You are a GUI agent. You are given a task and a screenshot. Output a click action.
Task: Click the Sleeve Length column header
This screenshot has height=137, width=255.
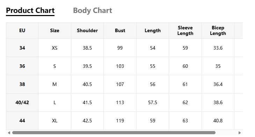185,31
